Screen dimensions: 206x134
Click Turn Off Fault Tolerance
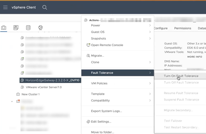click(x=181, y=83)
